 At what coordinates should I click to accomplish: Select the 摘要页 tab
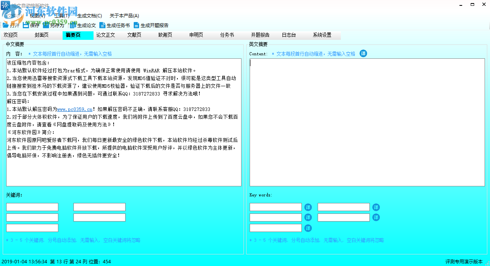[78, 35]
